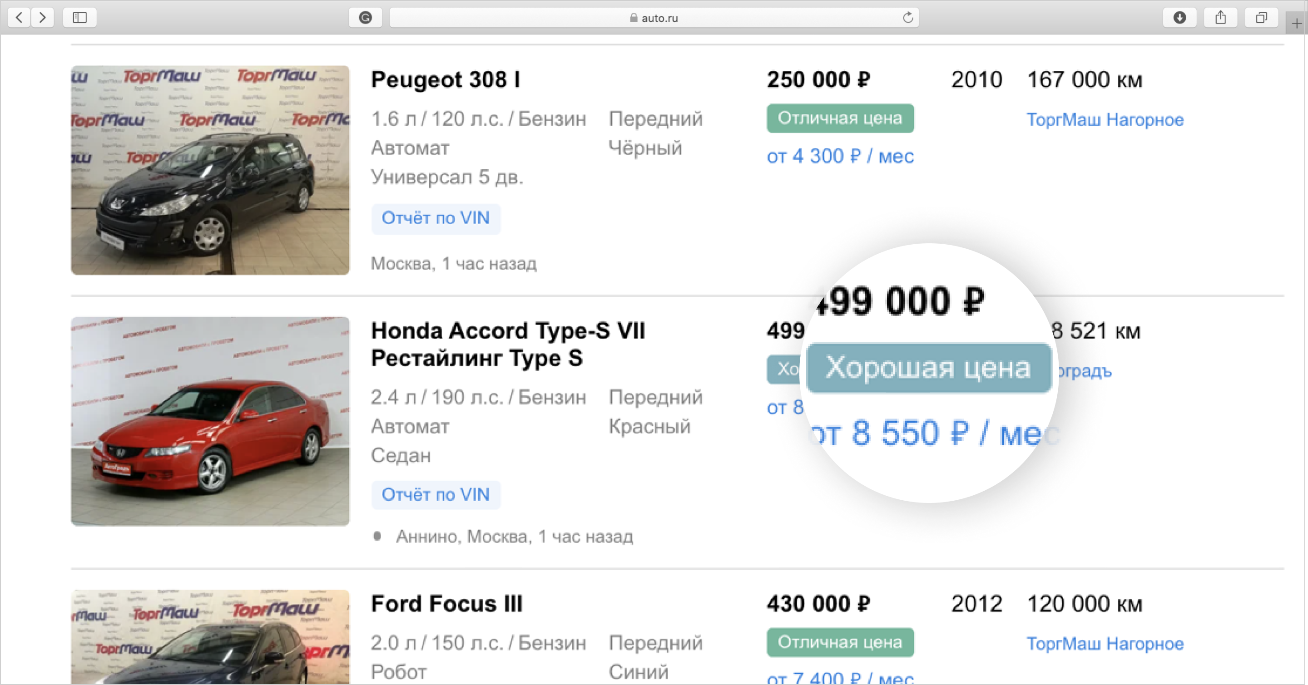Screen dimensions: 1308x685
Task: Open the Safari downloads list
Action: 1179,18
